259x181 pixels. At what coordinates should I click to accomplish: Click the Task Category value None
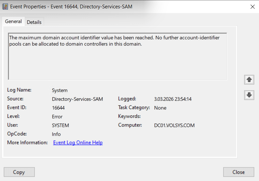tap(160, 108)
